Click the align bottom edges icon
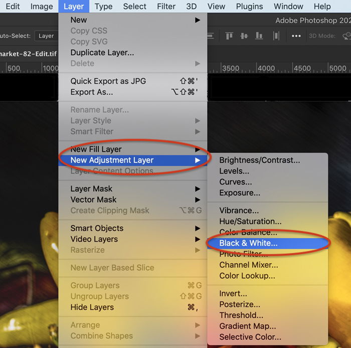This screenshot has width=351, height=348. pos(259,36)
